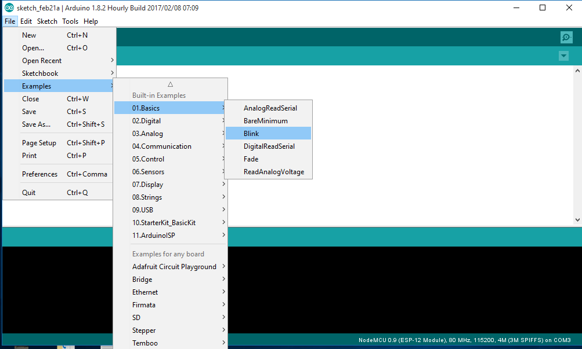Open the Firmata library examples
Screen dimensions: 582x349
click(171, 305)
